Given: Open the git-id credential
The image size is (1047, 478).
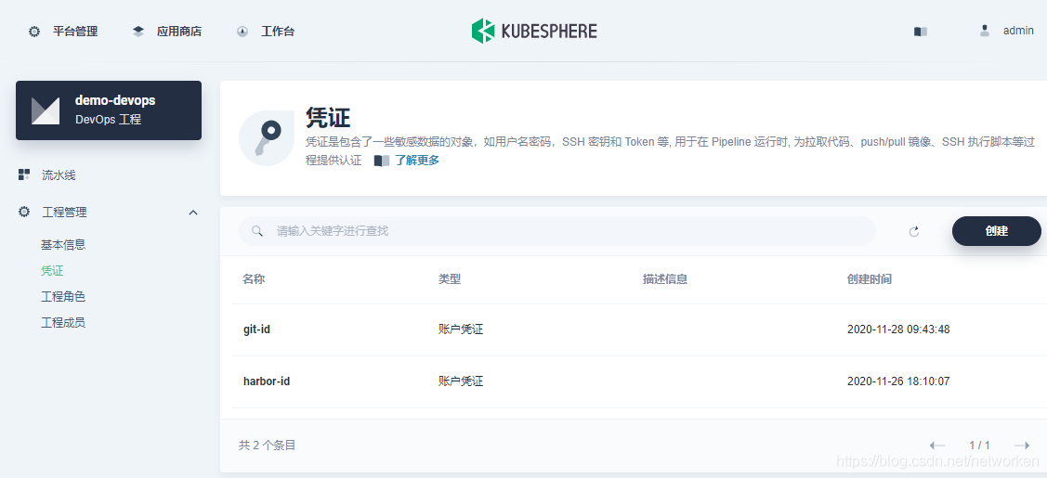Looking at the screenshot, I should (256, 329).
